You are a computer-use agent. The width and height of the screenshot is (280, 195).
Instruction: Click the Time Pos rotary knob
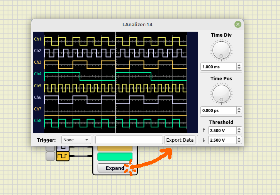(x=221, y=94)
